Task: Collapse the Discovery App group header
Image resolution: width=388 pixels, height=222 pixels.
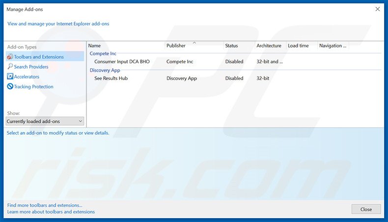Action: pyautogui.click(x=105, y=70)
